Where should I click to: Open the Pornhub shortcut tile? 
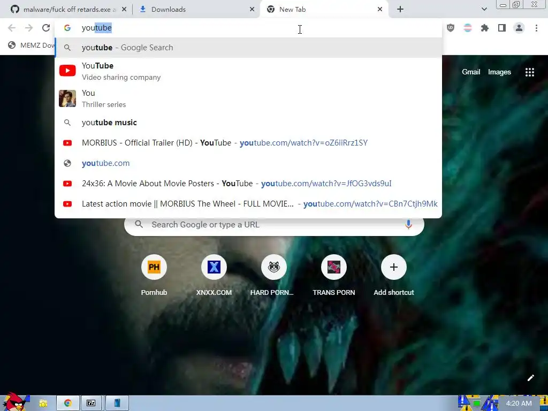coord(154,276)
